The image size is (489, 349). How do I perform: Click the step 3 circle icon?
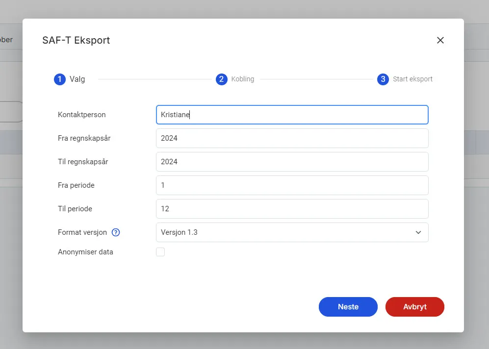(x=383, y=79)
